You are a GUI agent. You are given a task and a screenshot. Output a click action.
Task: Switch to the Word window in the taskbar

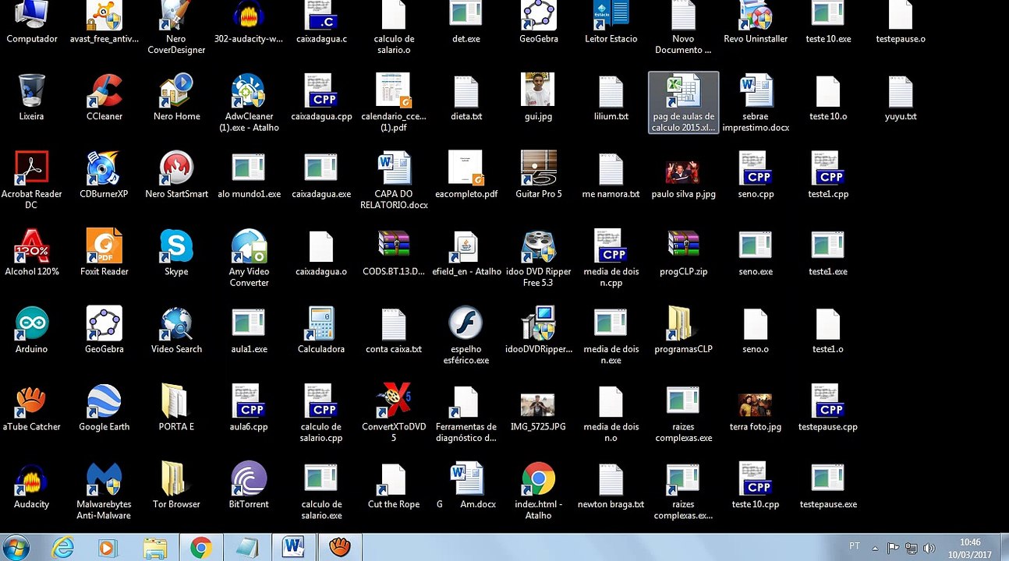coord(294,548)
